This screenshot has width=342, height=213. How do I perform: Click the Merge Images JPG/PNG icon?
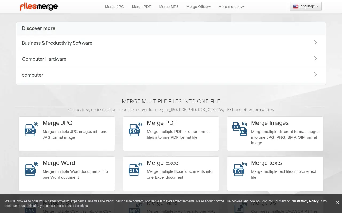click(240, 129)
